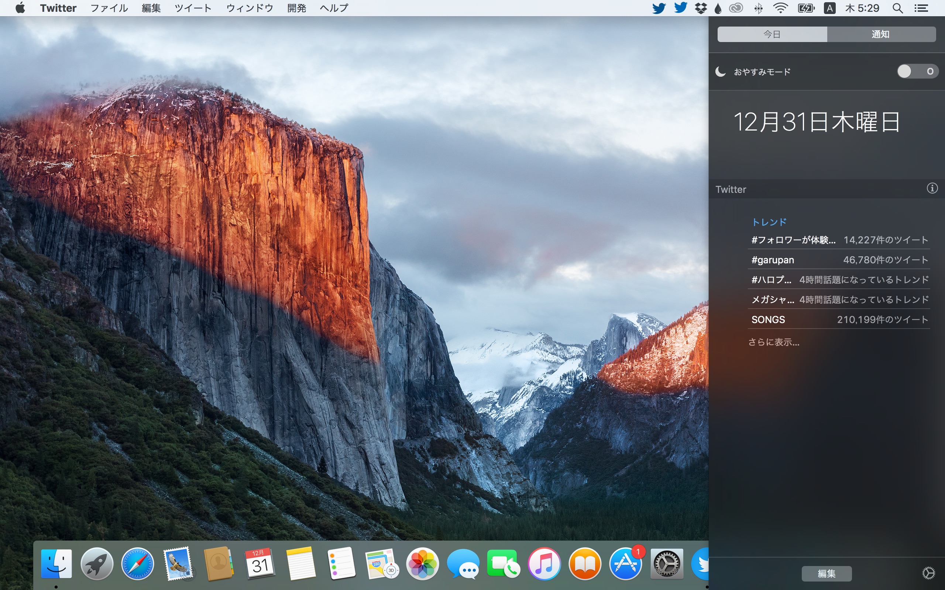This screenshot has width=945, height=590.
Task: Launch Safari from the Dock
Action: (137, 564)
